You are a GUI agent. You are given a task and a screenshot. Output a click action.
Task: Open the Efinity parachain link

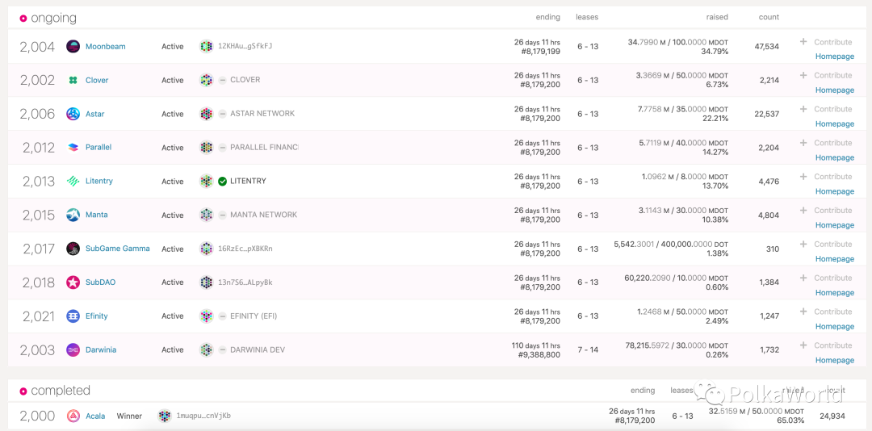point(97,316)
